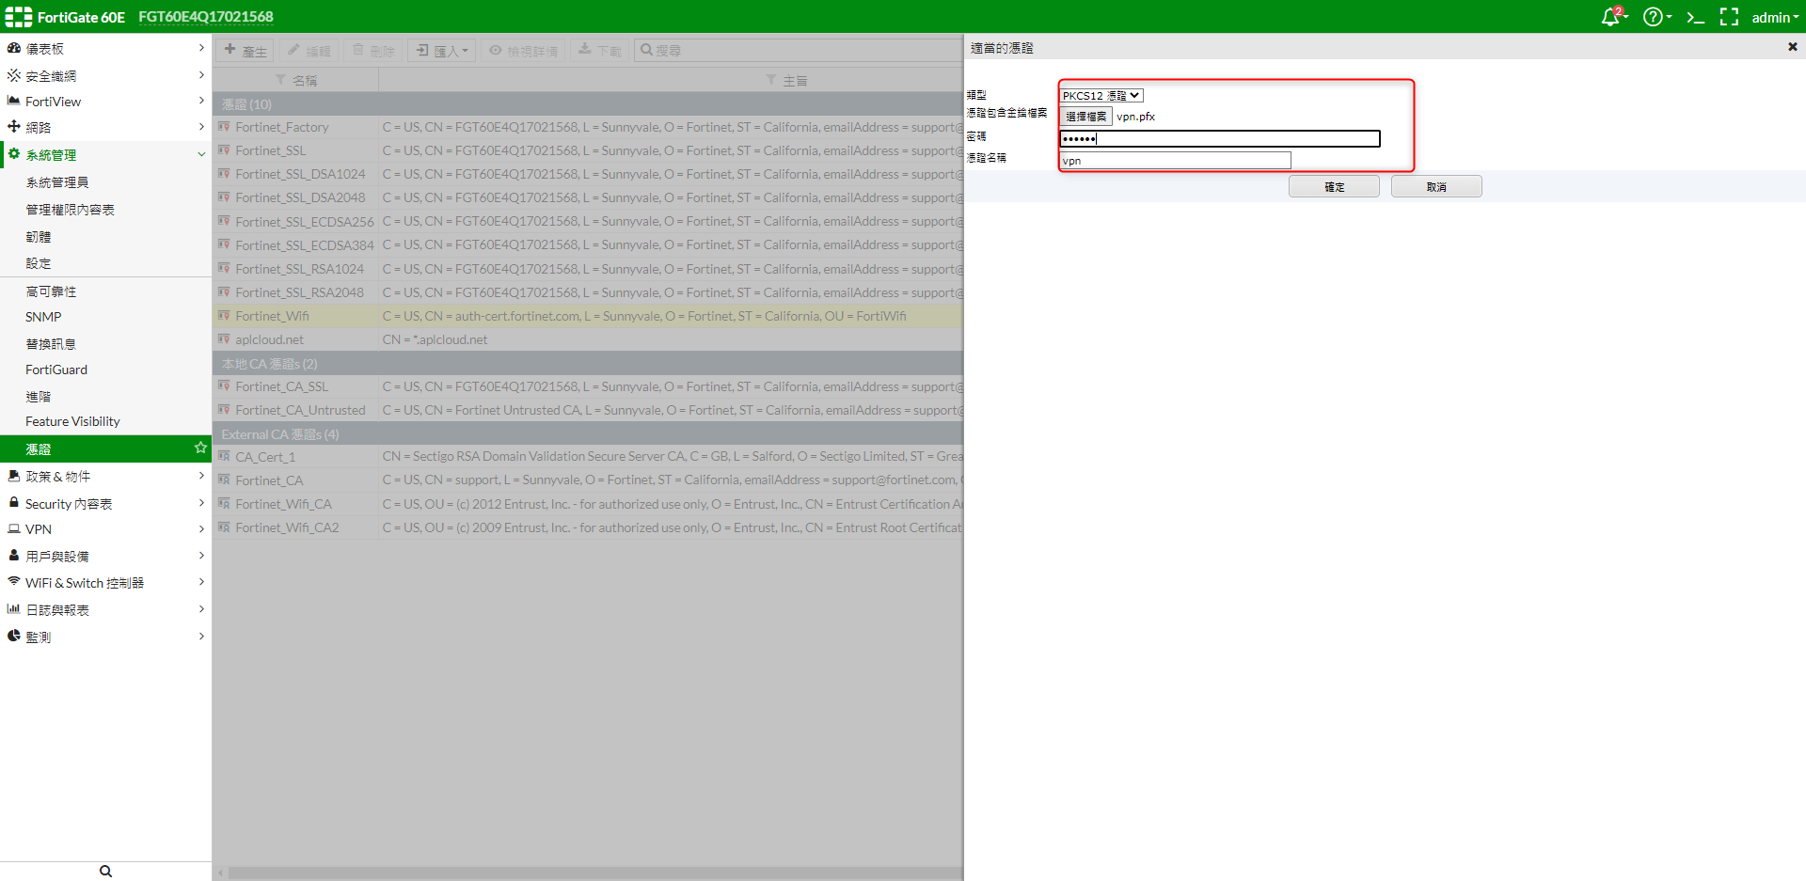Click the certificate search box
Image resolution: width=1806 pixels, height=881 pixels.
(798, 50)
